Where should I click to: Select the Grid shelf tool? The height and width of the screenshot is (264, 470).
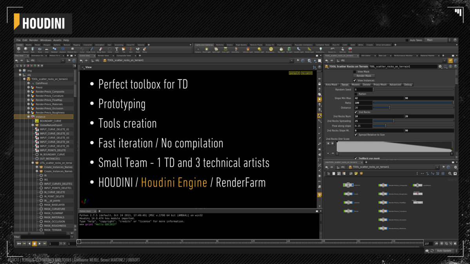pos(47,50)
